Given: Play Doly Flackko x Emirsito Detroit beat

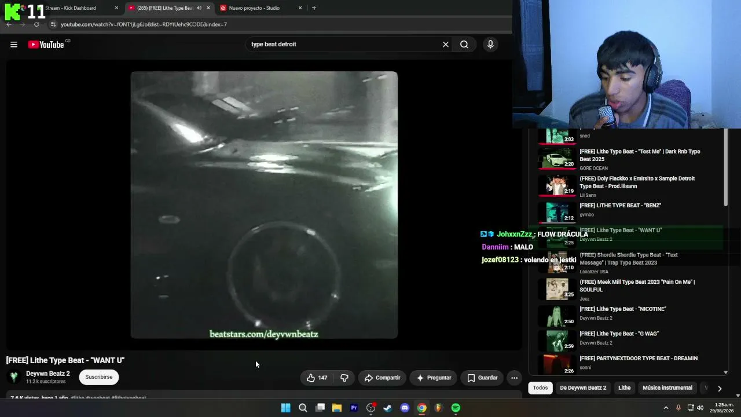Looking at the screenshot, I should pos(631,186).
